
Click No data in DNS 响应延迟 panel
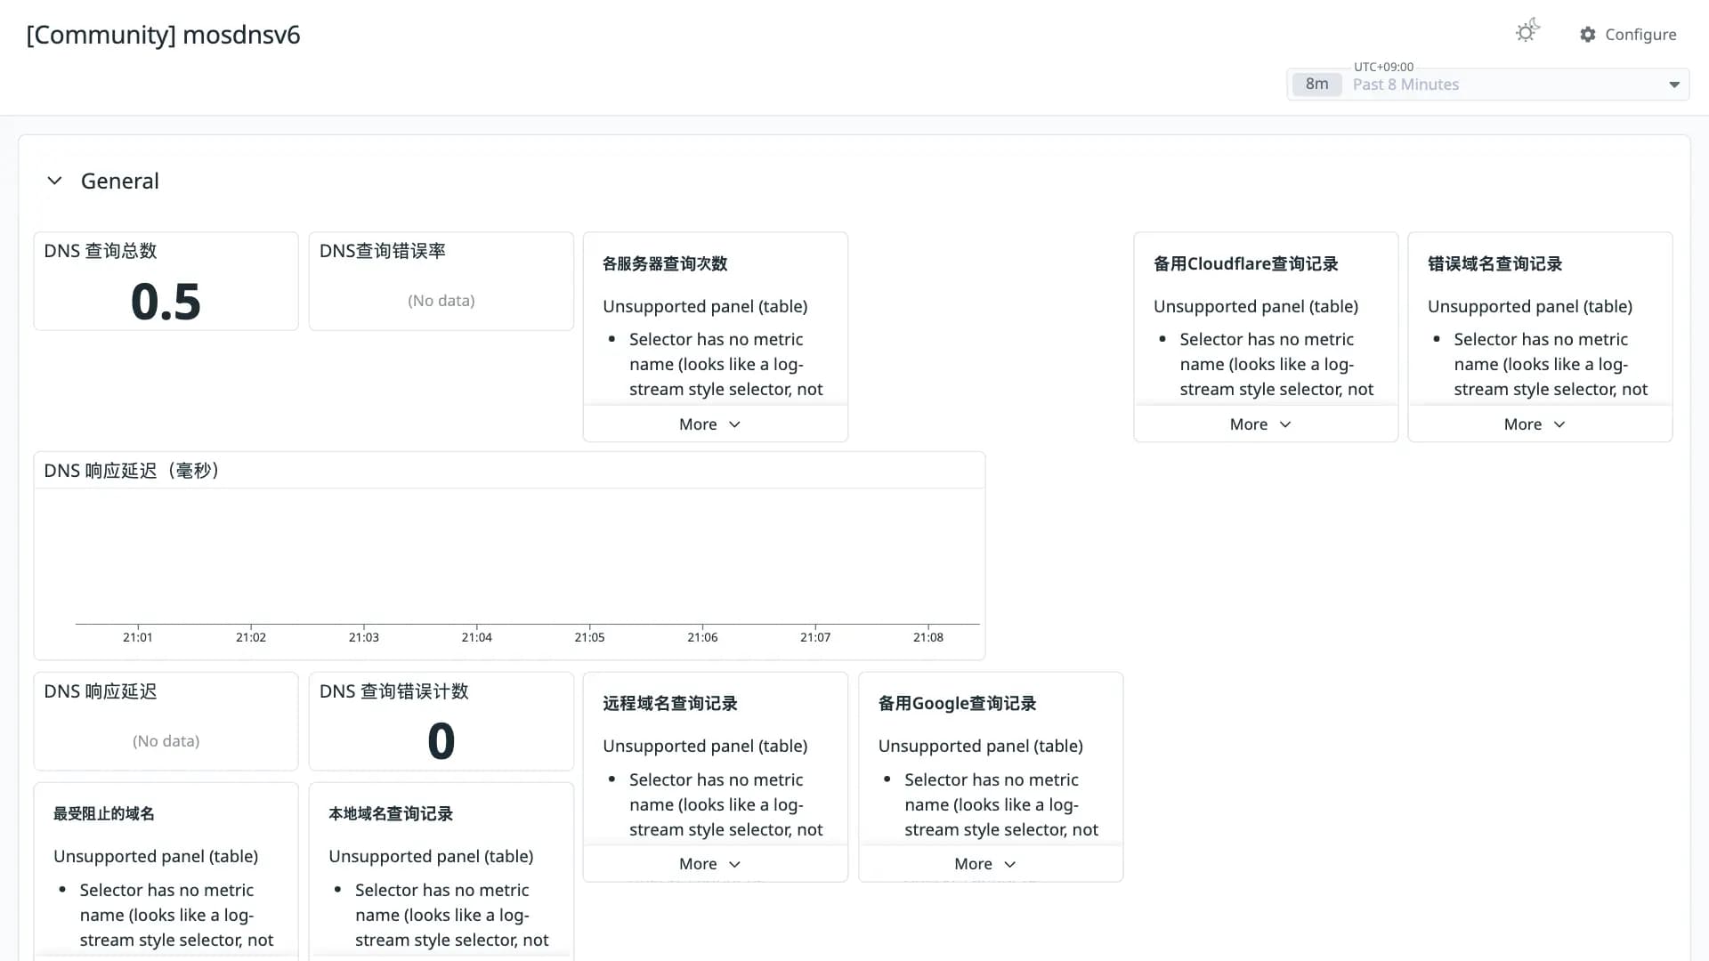[x=166, y=741]
